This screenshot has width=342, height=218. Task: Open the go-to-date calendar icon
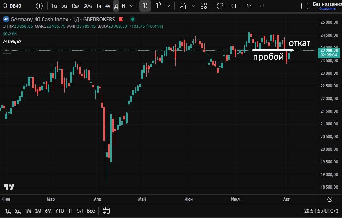107,211
